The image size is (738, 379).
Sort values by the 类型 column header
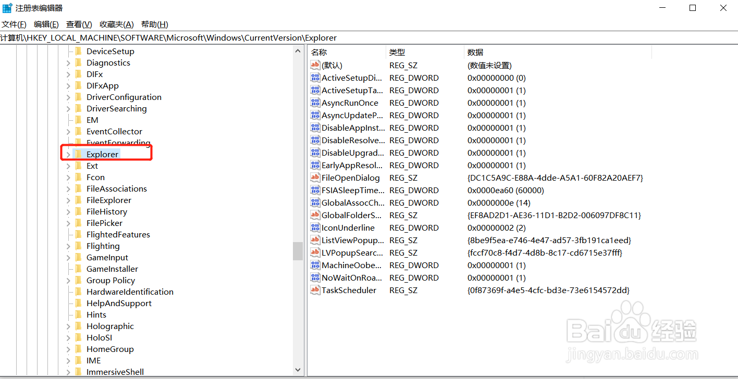tap(425, 52)
